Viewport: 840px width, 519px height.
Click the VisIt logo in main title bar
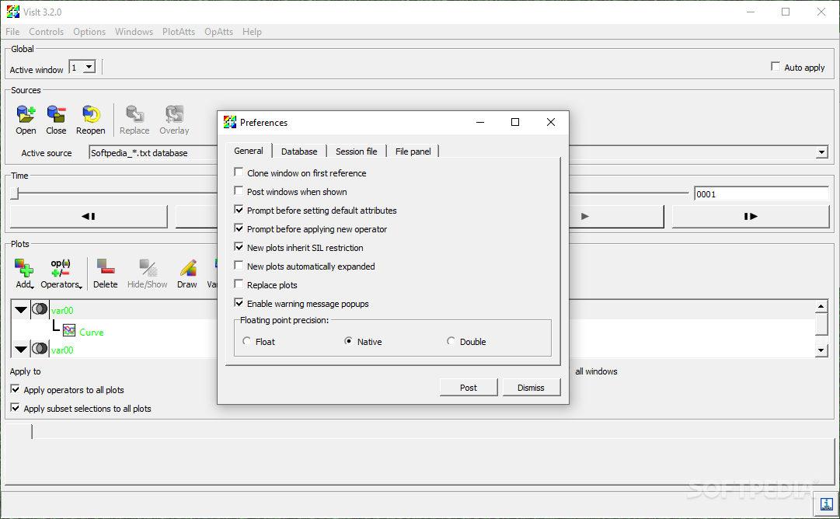click(x=13, y=12)
